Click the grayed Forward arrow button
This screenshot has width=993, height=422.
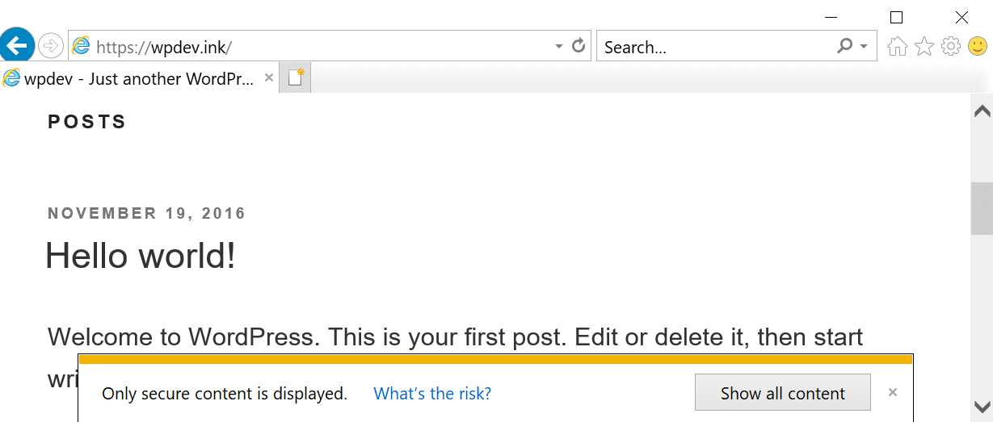pos(50,46)
